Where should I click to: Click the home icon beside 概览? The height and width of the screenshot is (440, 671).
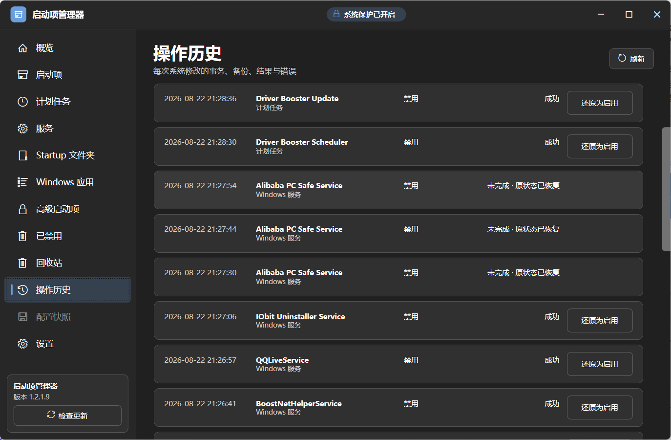pos(22,48)
